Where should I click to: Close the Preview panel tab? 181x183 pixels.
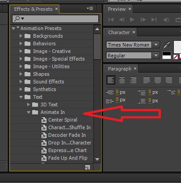coord(130,9)
